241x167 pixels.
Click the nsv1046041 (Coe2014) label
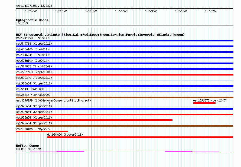32,55
